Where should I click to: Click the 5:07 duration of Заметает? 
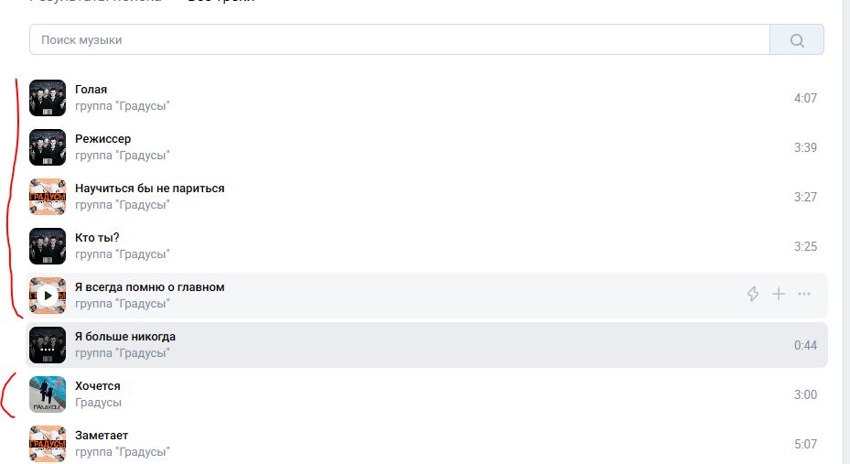click(x=805, y=444)
